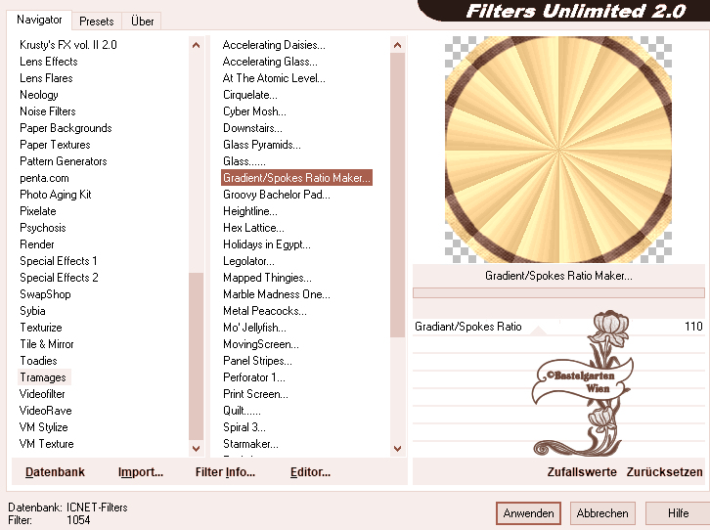The height and width of the screenshot is (530, 710).
Task: Select the Toadies category
Action: pos(38,361)
